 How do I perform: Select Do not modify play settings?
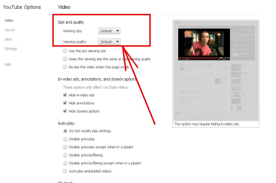(x=65, y=131)
